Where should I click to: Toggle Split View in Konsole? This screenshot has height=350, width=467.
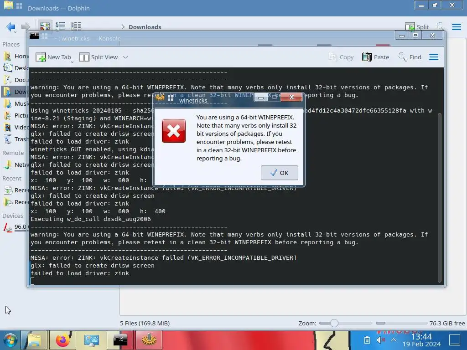[x=99, y=57]
